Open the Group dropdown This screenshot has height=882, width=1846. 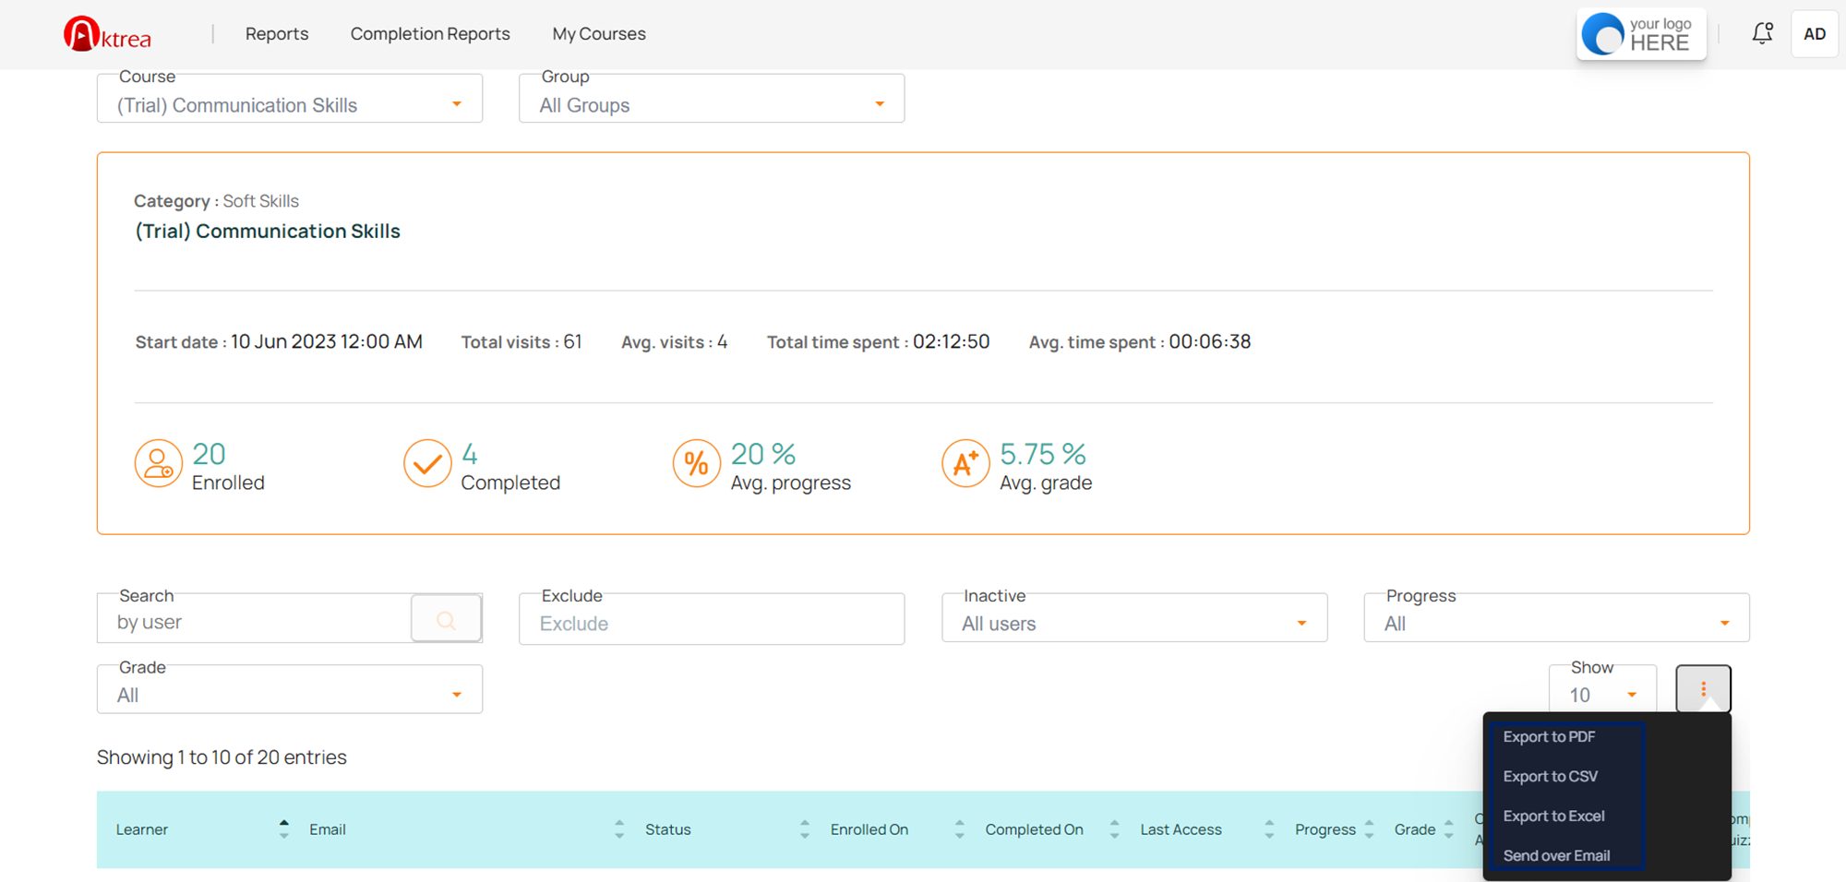[712, 99]
